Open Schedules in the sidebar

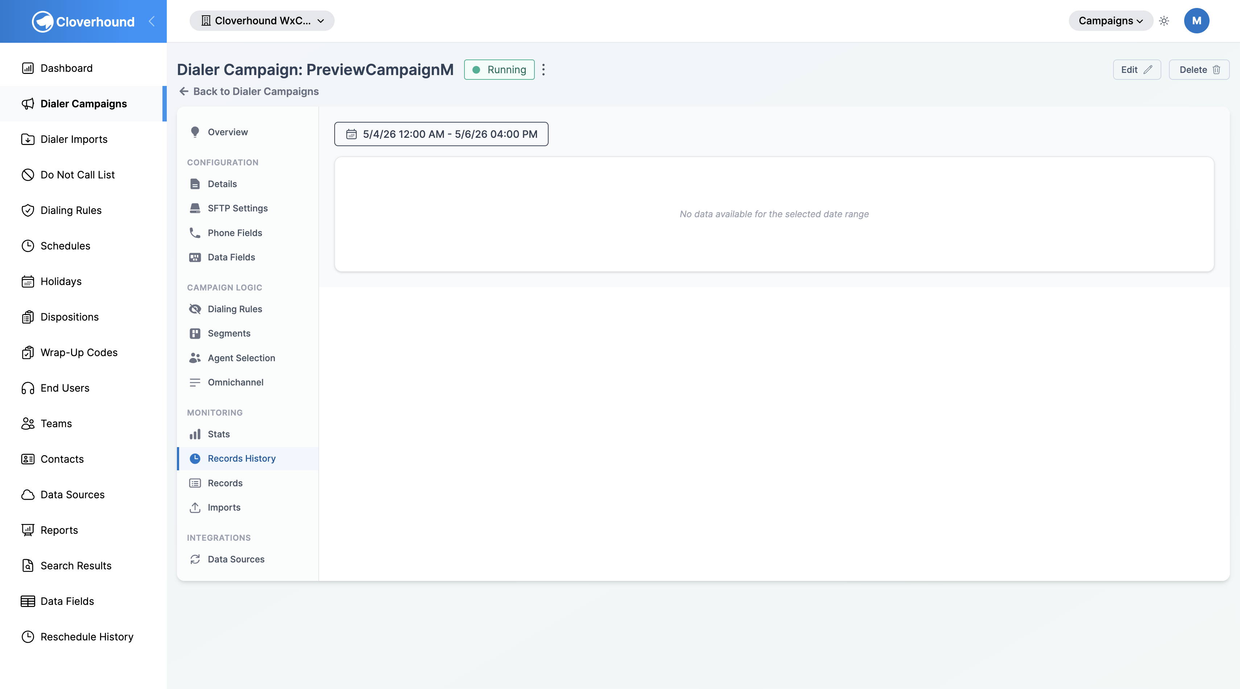pos(83,246)
